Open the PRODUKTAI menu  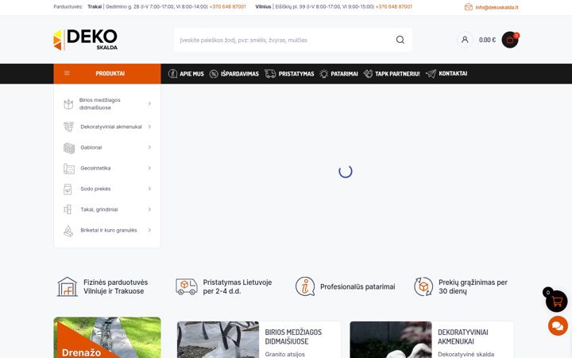(107, 73)
